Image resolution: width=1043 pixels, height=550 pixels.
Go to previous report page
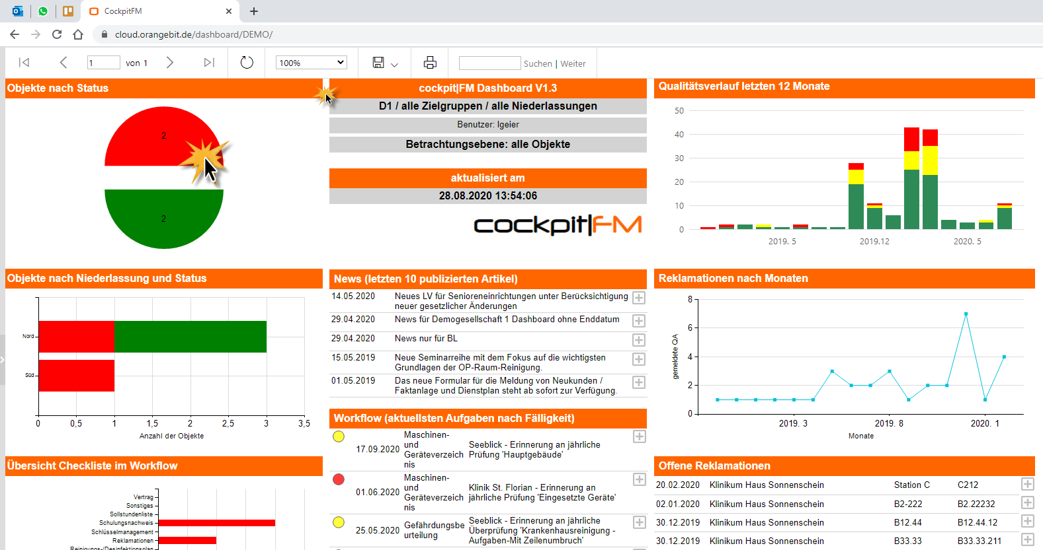(63, 63)
